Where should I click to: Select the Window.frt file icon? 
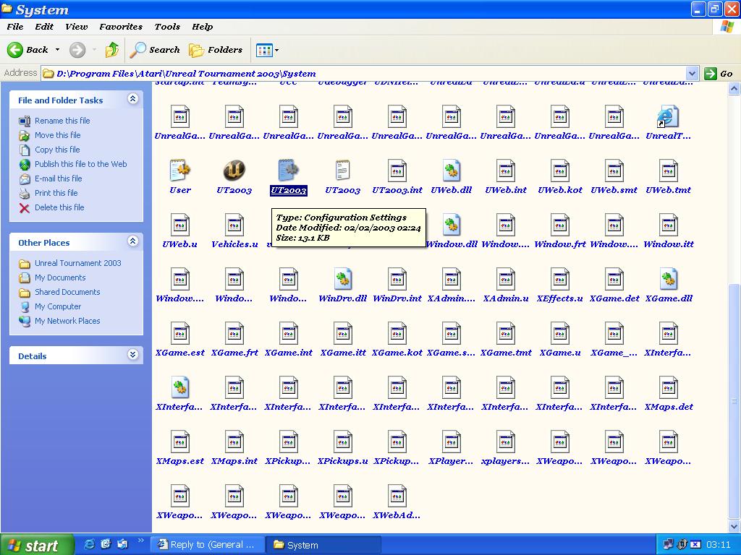coord(560,225)
